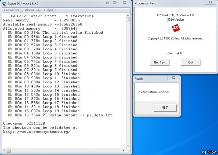This screenshot has width=218, height=155.
Task: Click the 'Allocated memory = 8388648' line
Action: [40, 29]
